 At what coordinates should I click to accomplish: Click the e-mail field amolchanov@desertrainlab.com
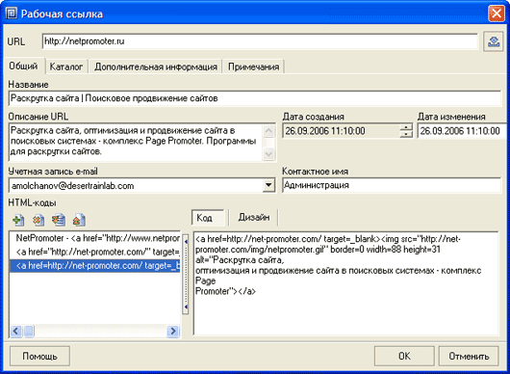[136, 186]
